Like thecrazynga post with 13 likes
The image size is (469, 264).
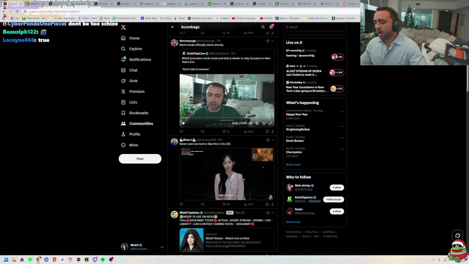(226, 131)
